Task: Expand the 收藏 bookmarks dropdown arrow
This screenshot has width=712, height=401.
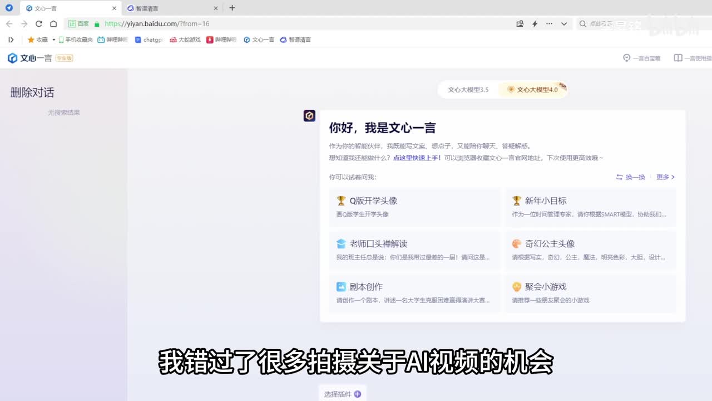Action: [x=54, y=40]
